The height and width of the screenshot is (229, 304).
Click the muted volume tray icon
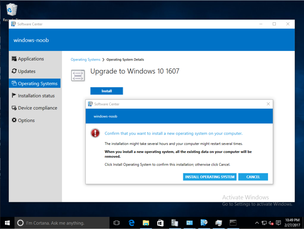tap(271, 223)
